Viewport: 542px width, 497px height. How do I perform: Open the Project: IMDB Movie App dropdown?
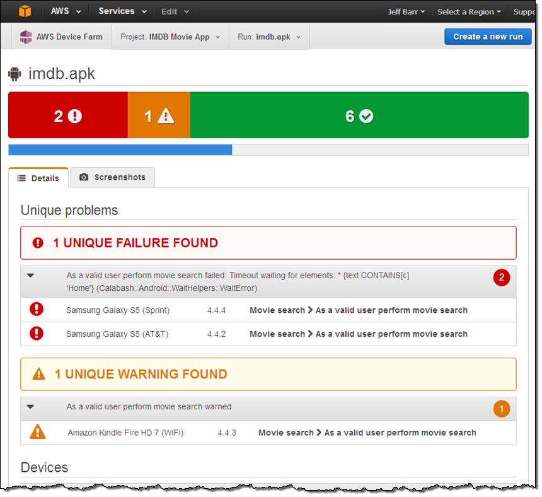(170, 37)
